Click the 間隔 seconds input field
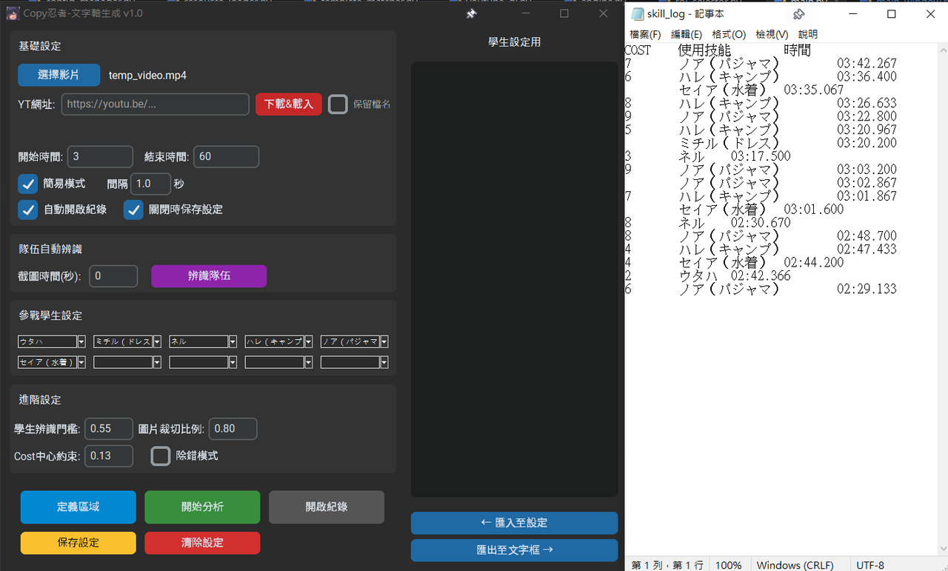The image size is (948, 571). pos(150,184)
